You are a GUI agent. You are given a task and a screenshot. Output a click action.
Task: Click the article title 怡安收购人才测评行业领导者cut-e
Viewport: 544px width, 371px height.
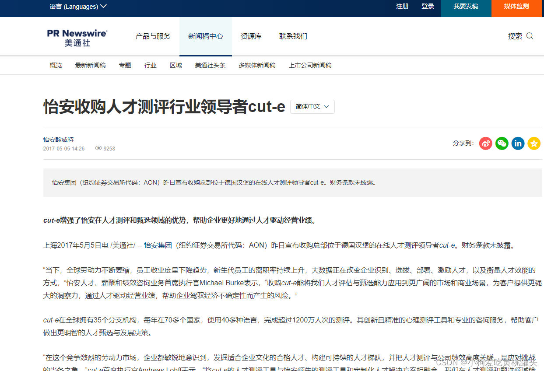(x=164, y=107)
